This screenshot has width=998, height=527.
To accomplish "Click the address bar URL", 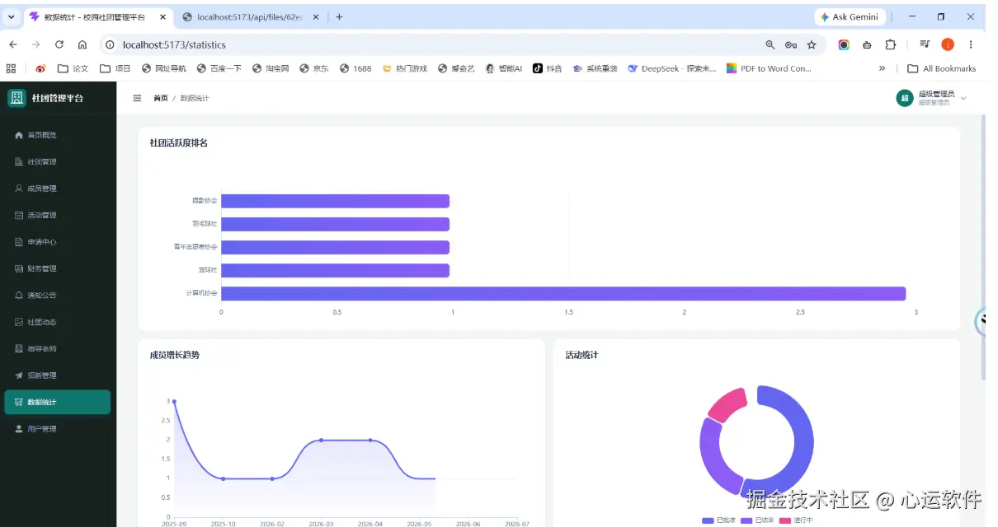I will click(174, 44).
